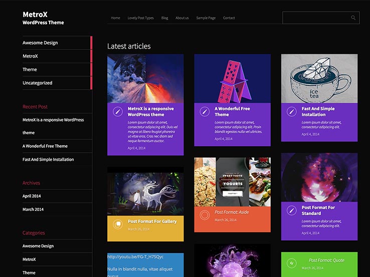Click 'March 26, 2014' date on Aside card

click(x=225, y=220)
